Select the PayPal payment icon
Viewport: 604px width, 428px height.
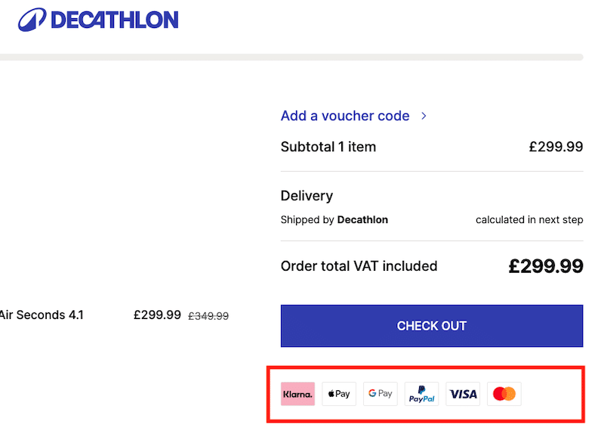pos(421,394)
